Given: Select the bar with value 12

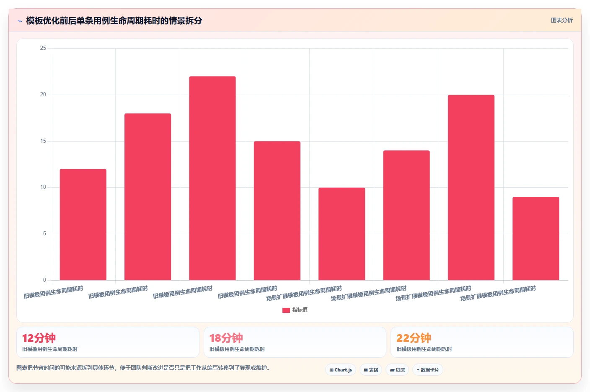Looking at the screenshot, I should [x=83, y=224].
